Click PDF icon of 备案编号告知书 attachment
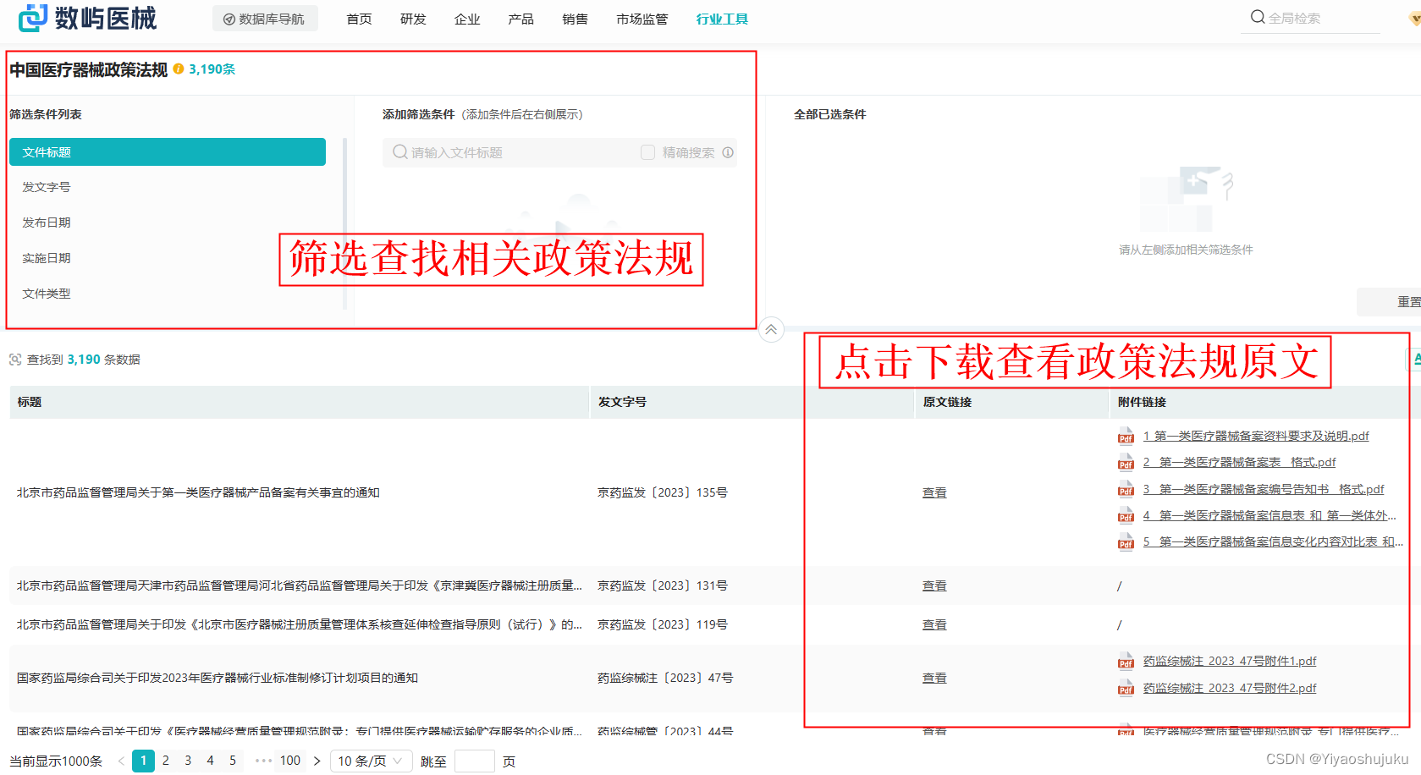 pyautogui.click(x=1126, y=489)
